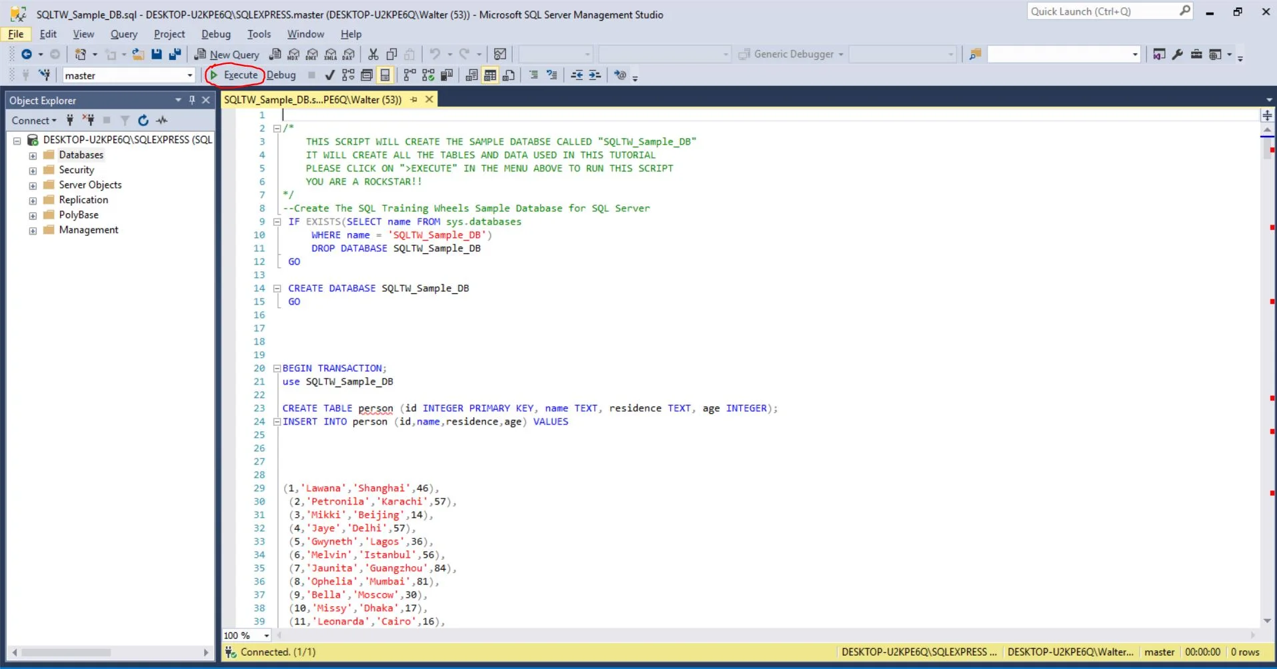Viewport: 1277px width, 669px height.
Task: Select the Replication folder in Object Explorer
Action: (83, 200)
